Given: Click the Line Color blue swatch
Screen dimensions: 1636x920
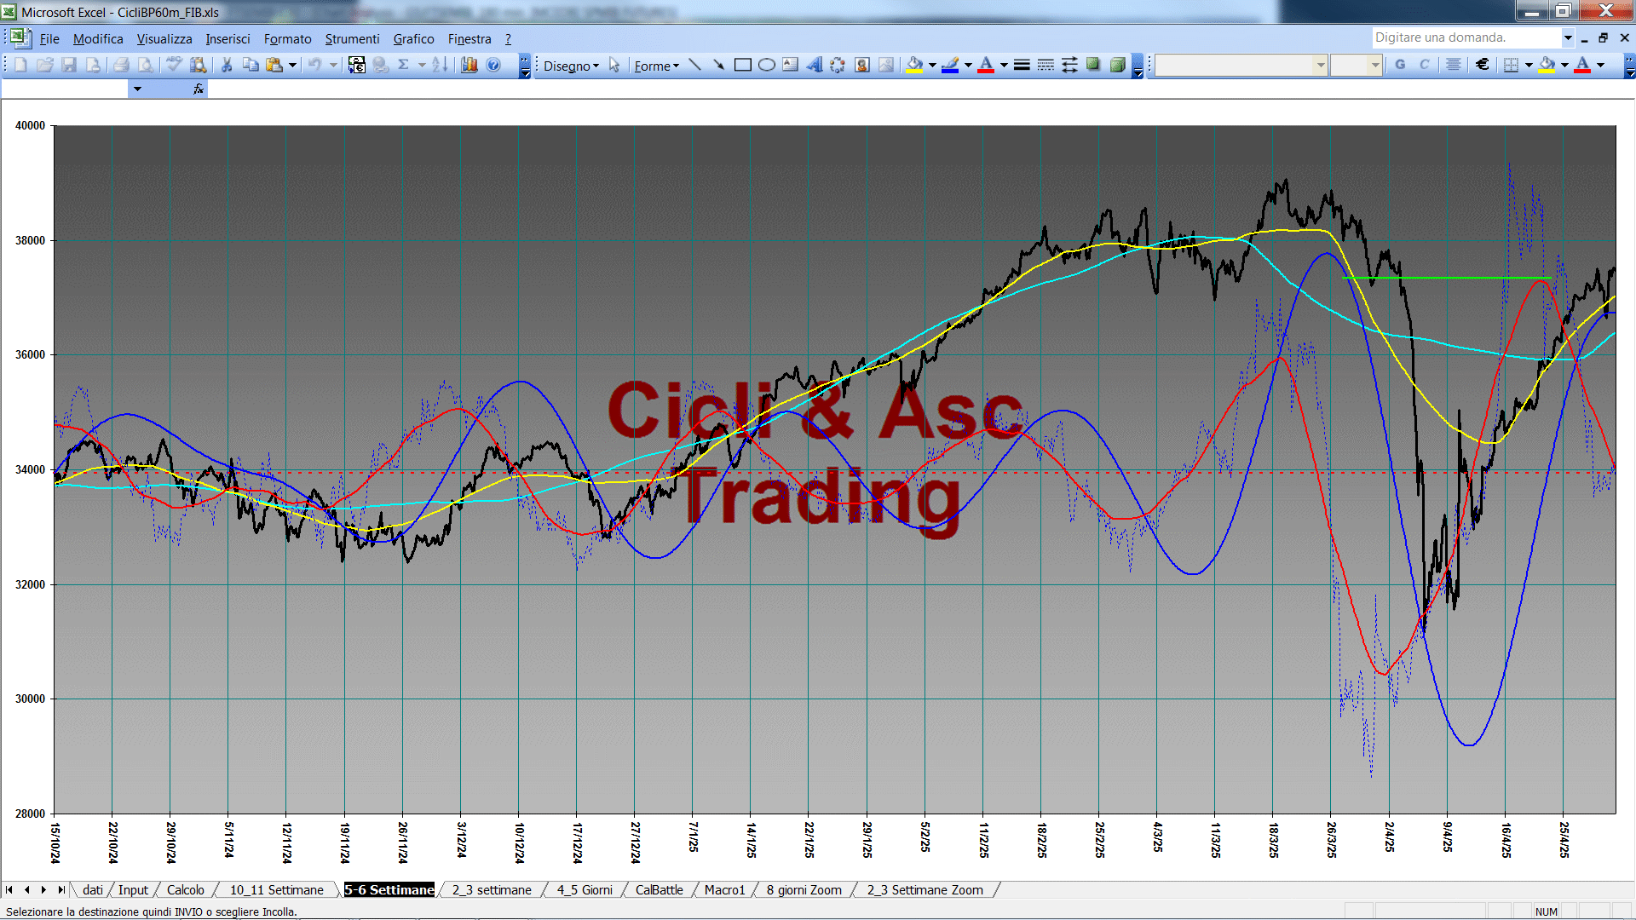Looking at the screenshot, I should (950, 65).
